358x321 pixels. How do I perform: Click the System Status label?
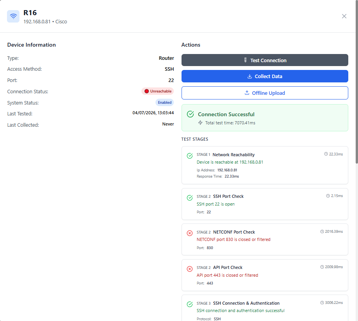(23, 103)
